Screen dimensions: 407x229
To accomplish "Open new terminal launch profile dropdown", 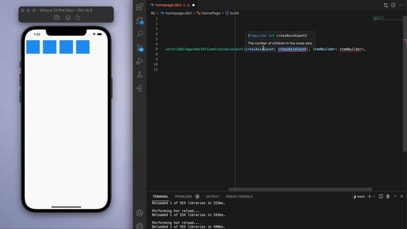I will (374, 197).
